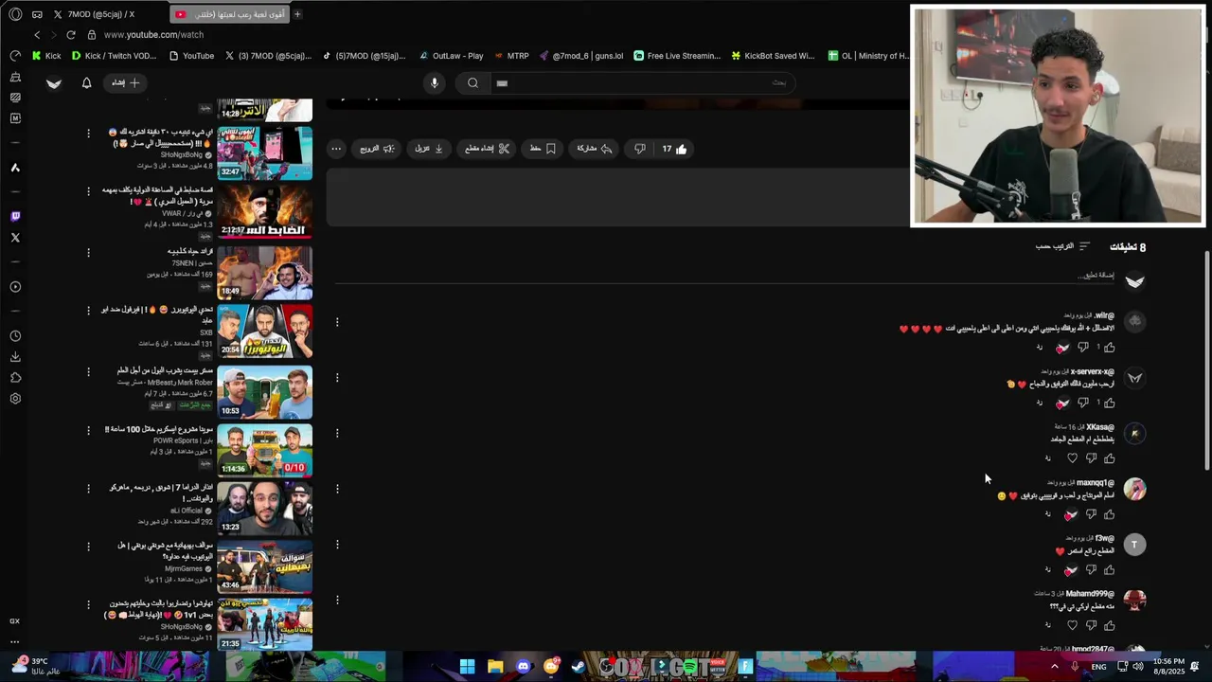Open options menu for 2:12:17 video
The height and width of the screenshot is (682, 1212).
coord(89,191)
